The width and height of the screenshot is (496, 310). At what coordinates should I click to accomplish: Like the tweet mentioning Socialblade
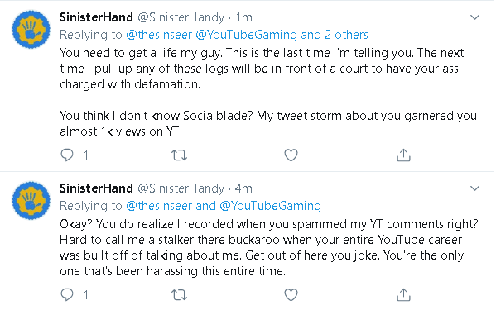291,155
